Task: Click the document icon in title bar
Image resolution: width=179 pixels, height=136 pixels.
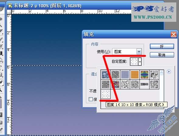Action: 10,5
